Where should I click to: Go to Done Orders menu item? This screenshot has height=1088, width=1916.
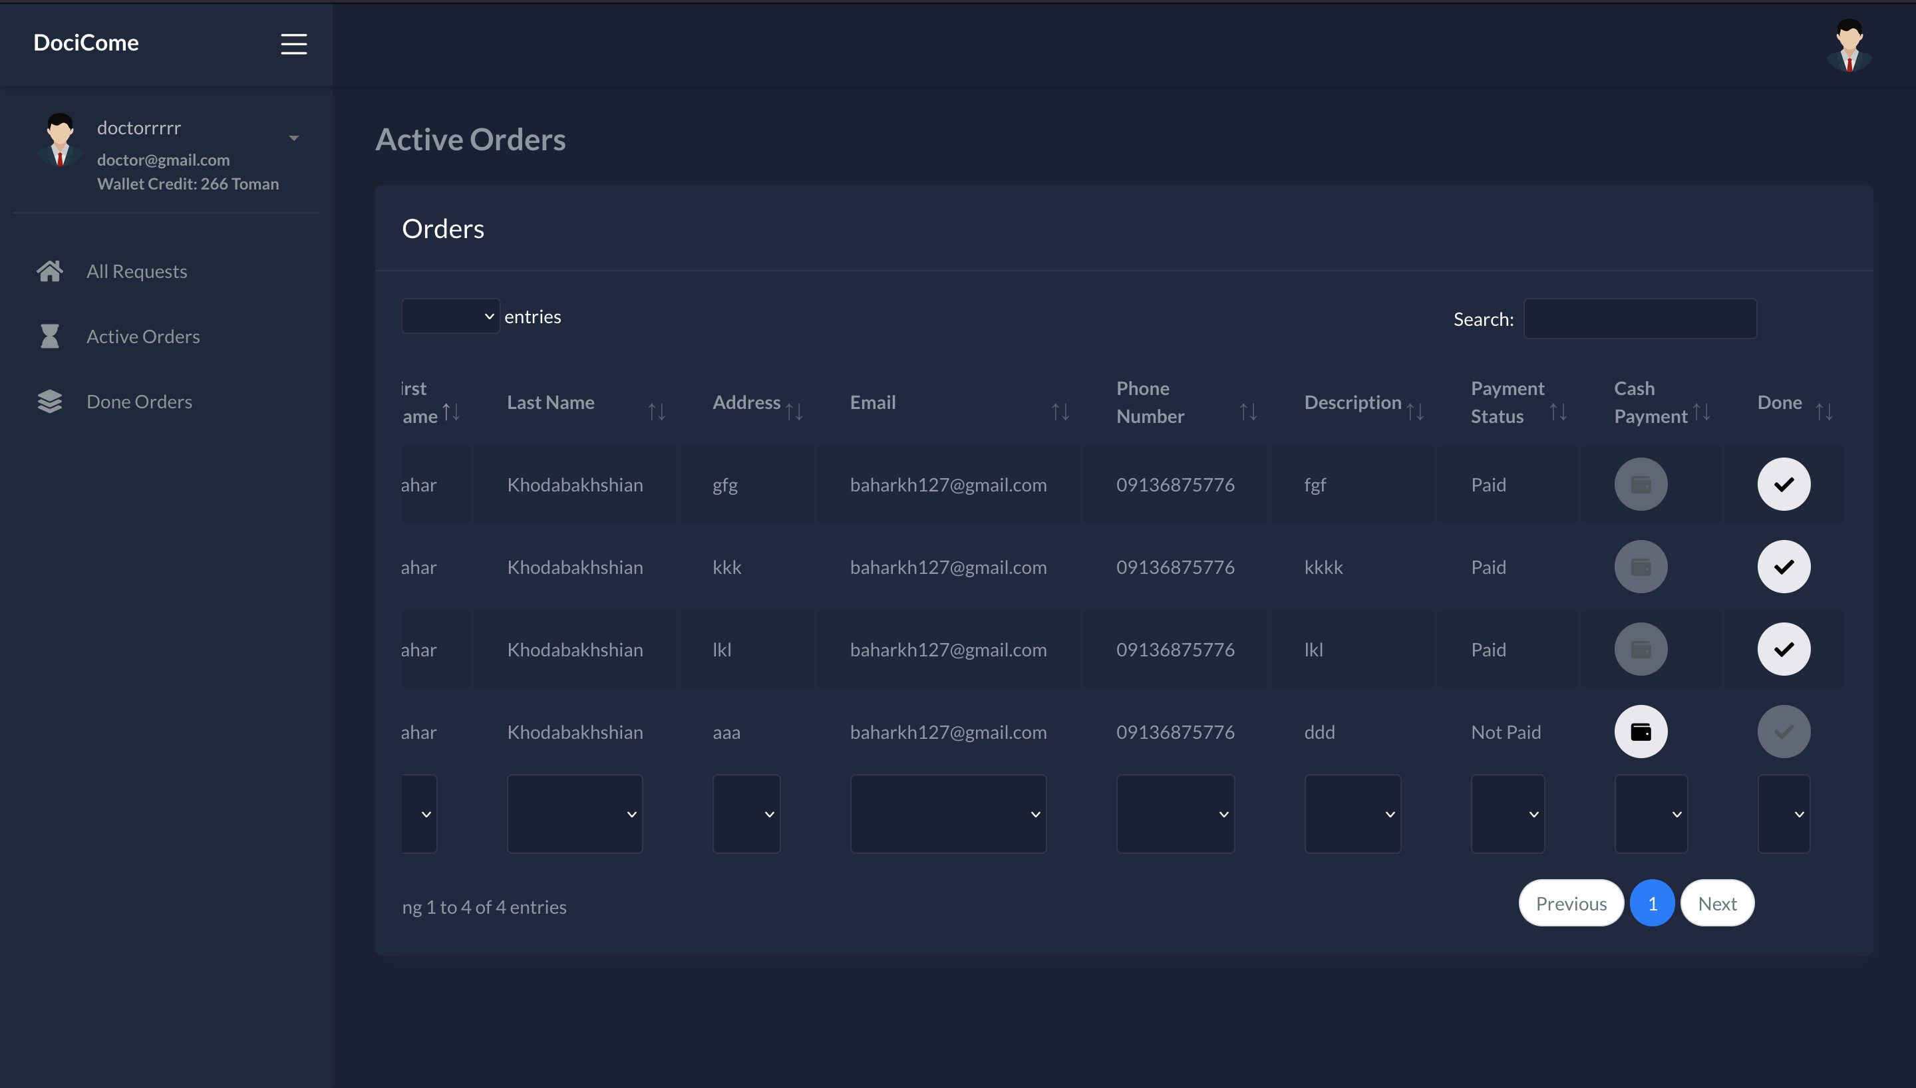tap(139, 402)
